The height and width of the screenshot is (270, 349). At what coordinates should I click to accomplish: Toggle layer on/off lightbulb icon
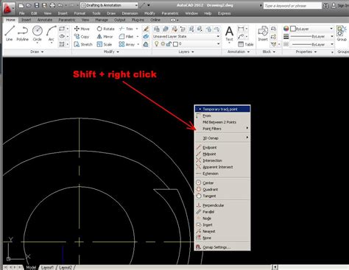tap(156, 44)
